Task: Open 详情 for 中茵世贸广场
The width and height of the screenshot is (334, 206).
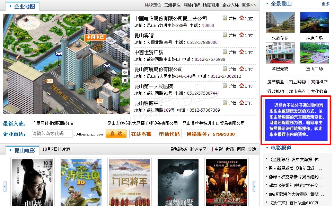Action: (230, 52)
